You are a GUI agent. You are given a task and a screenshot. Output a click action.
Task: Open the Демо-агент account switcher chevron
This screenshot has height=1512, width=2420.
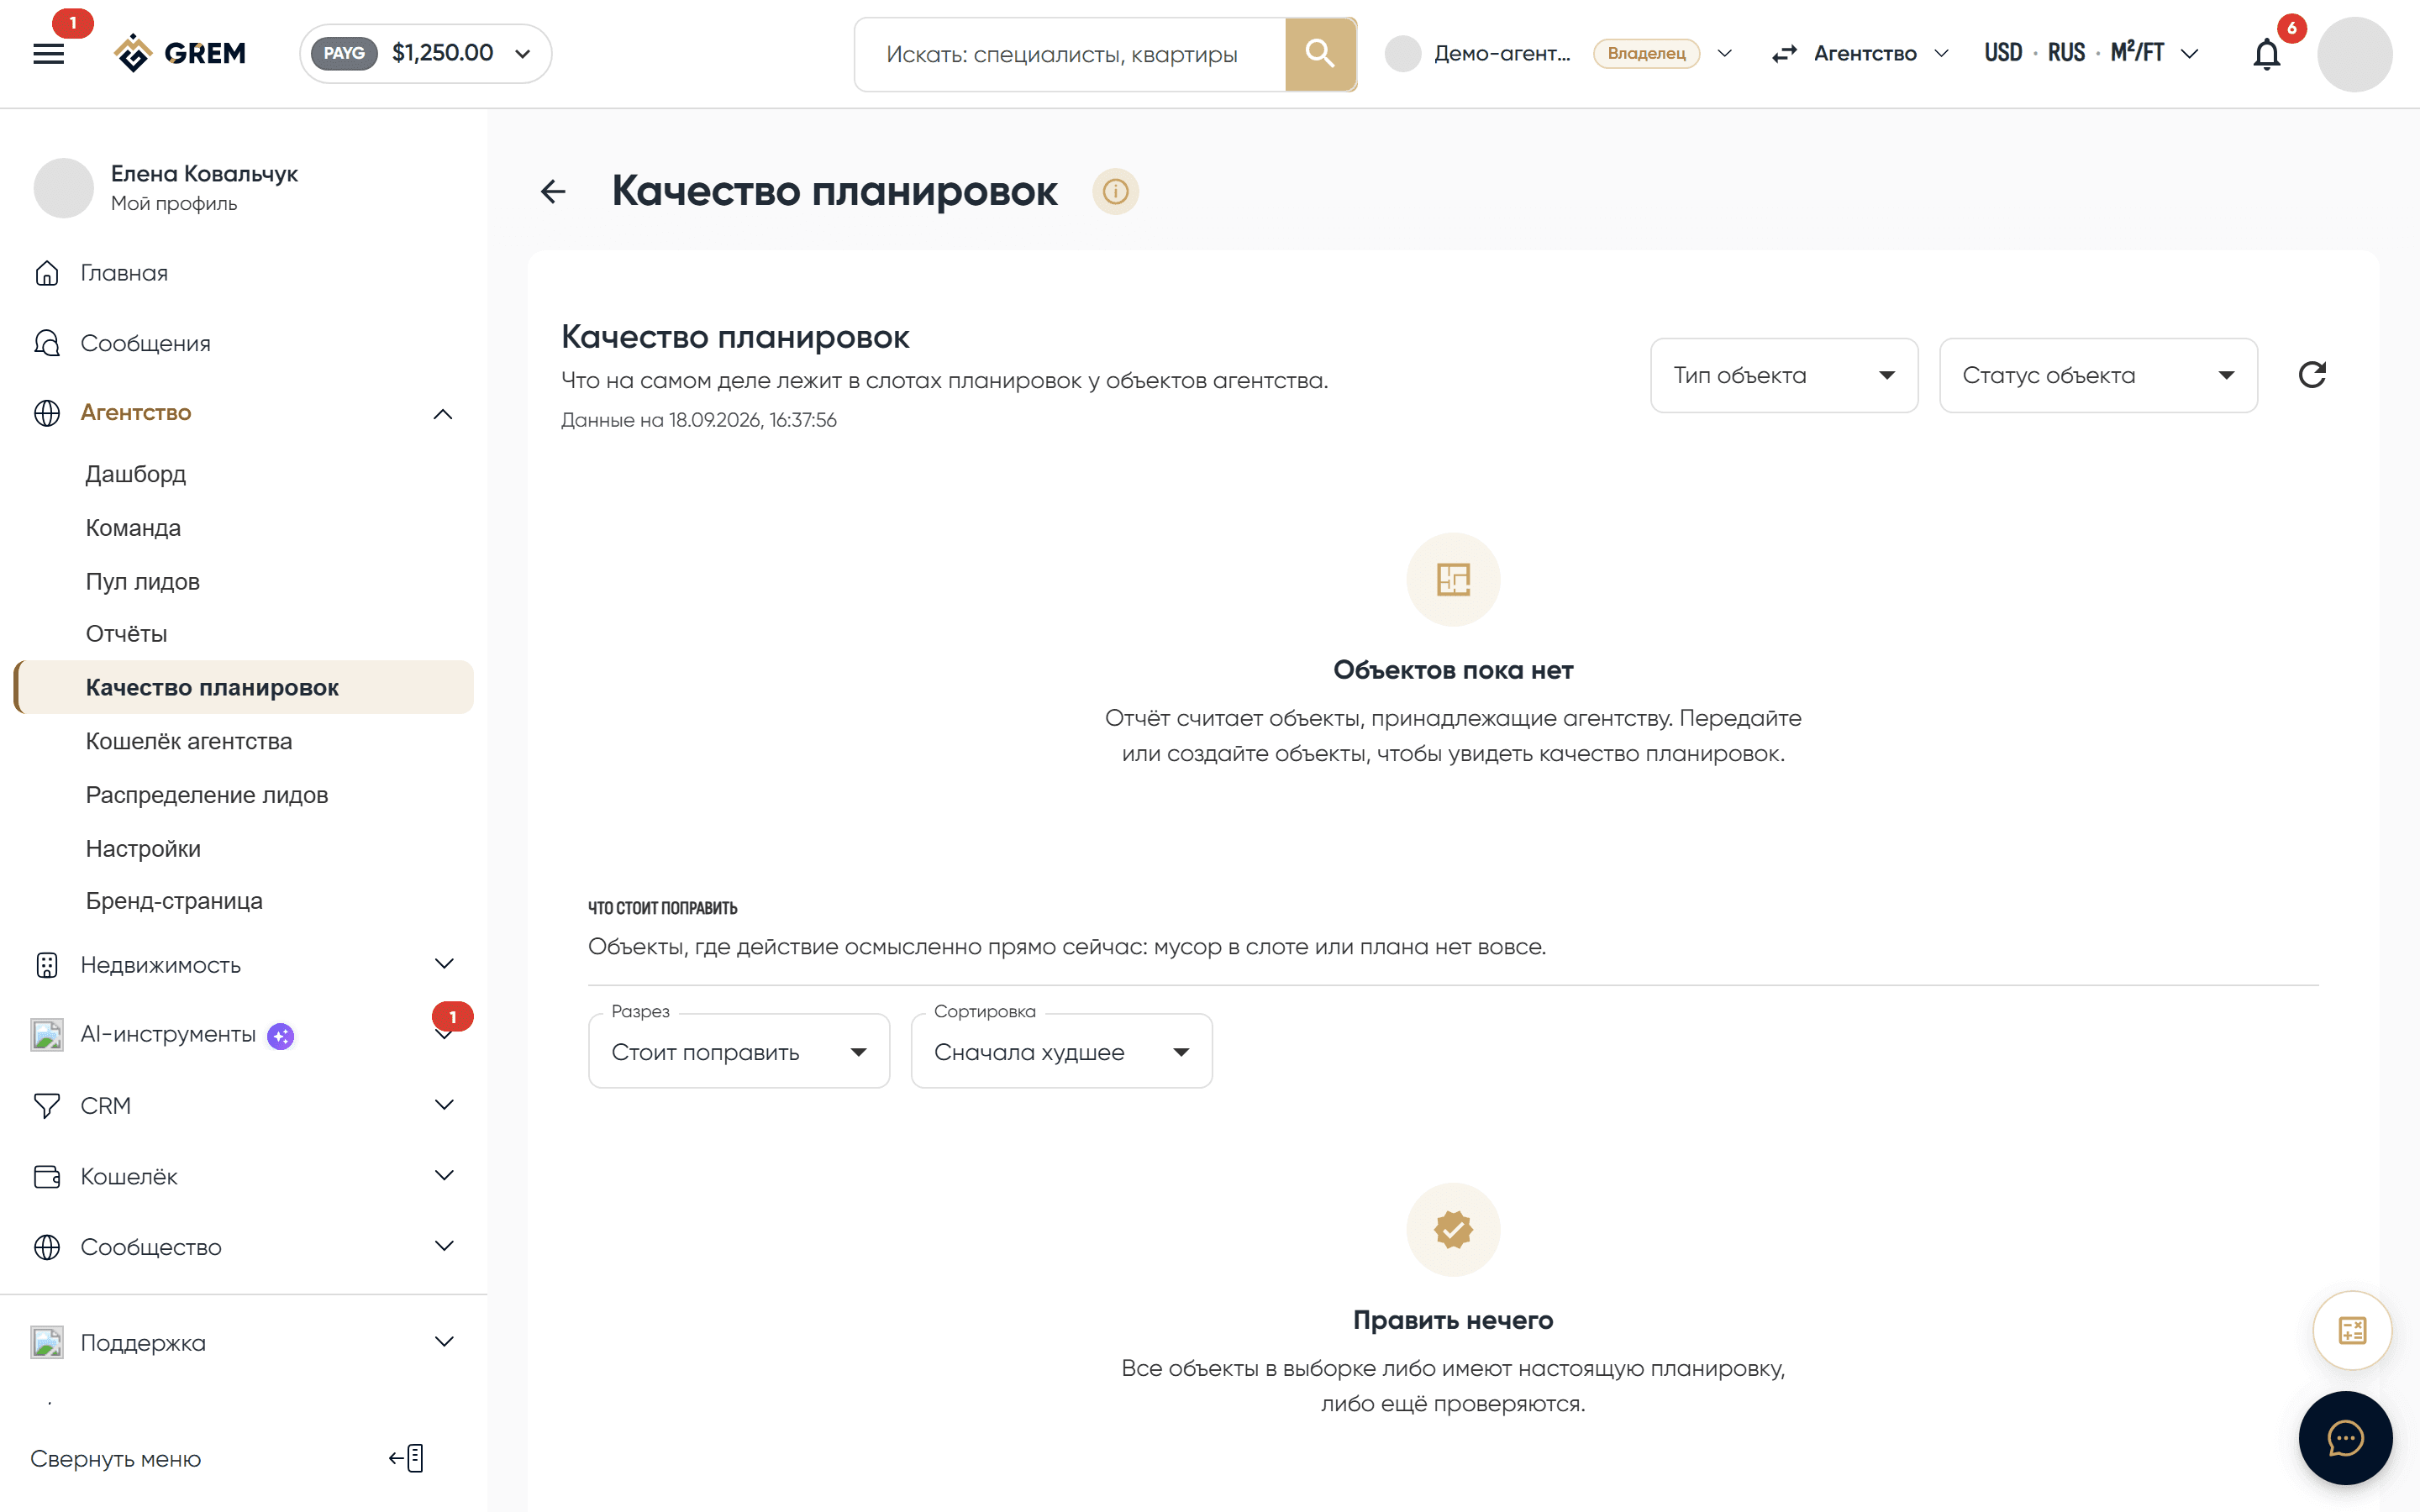click(1725, 53)
